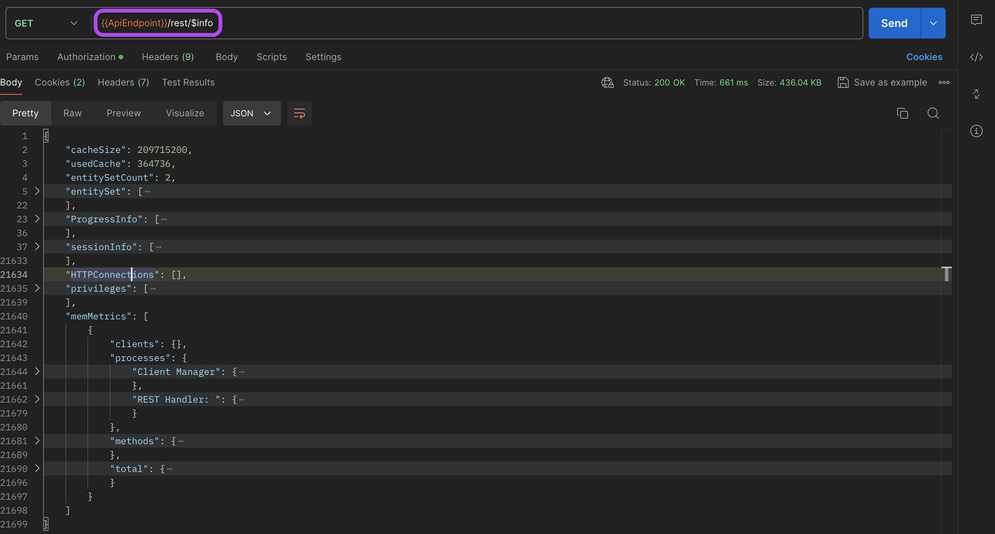Open the code snippet icon
Screen dimensions: 995x534
976,57
